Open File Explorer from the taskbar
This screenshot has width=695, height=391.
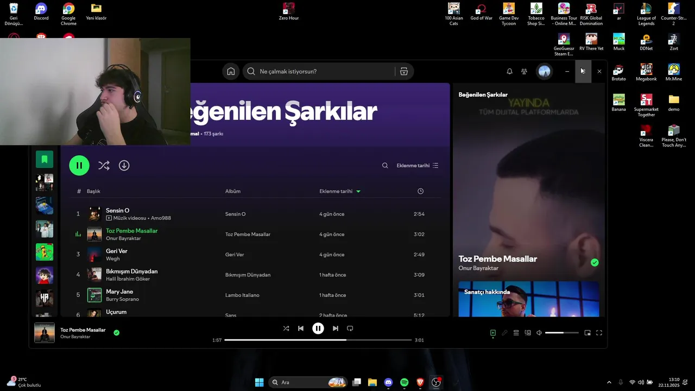tap(372, 382)
